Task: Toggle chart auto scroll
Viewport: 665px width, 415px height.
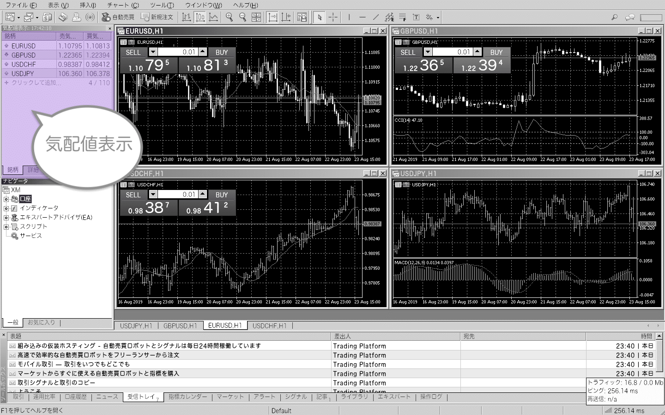Action: pos(272,17)
